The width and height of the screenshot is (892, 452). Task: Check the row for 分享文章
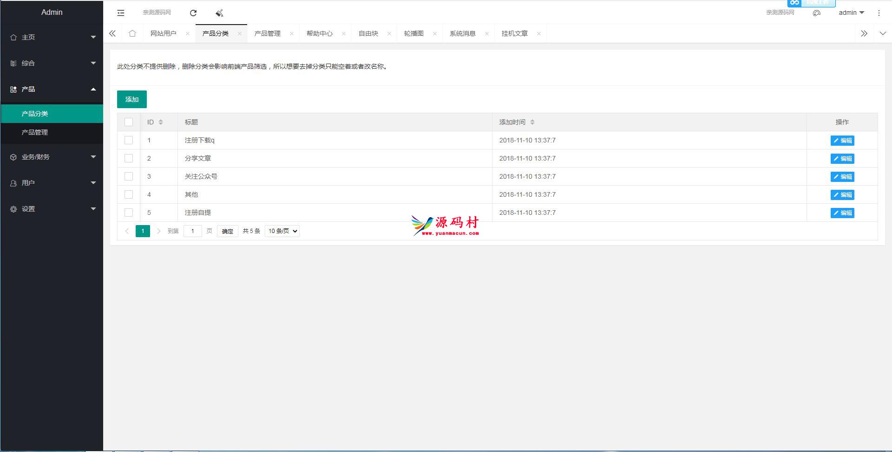coord(129,158)
